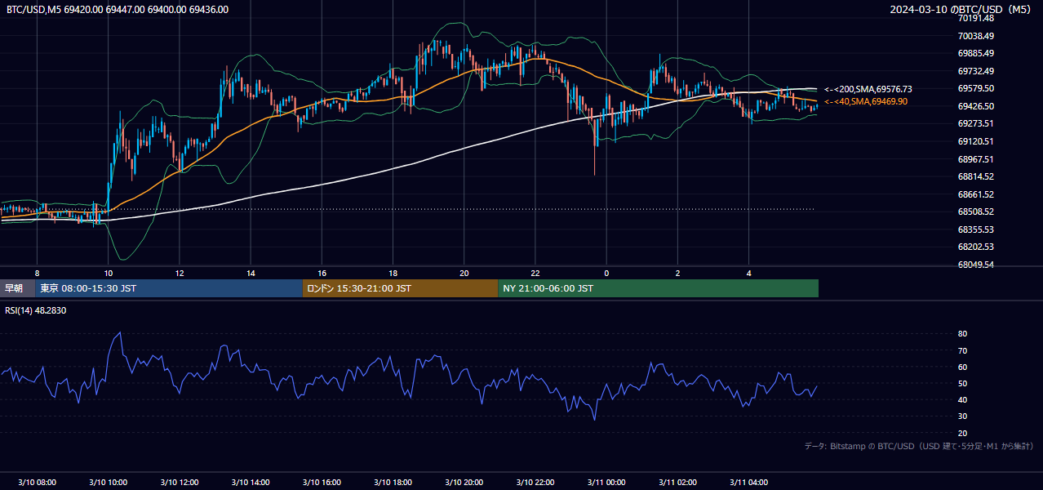
Task: Click the 3/11 02:00 date label
Action: click(x=678, y=483)
